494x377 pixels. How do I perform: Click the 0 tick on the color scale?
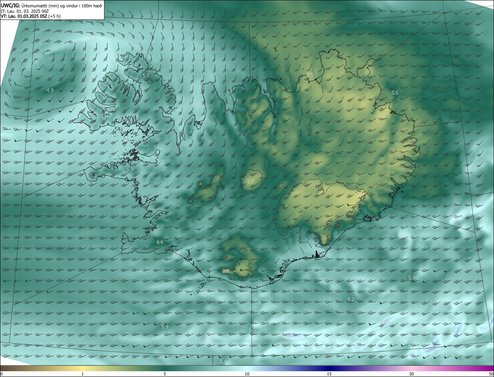point(2,374)
